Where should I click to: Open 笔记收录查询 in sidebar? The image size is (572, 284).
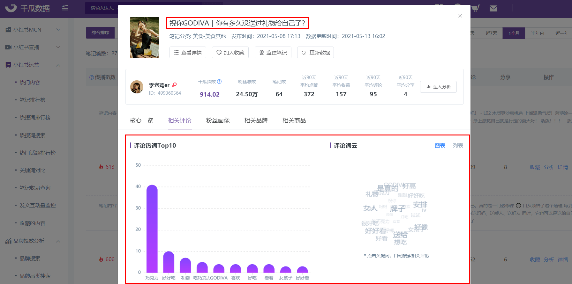coord(35,188)
